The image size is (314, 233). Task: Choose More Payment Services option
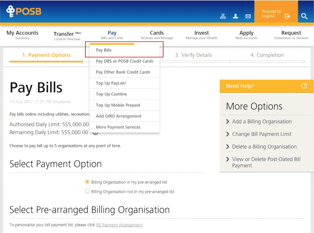click(124, 127)
